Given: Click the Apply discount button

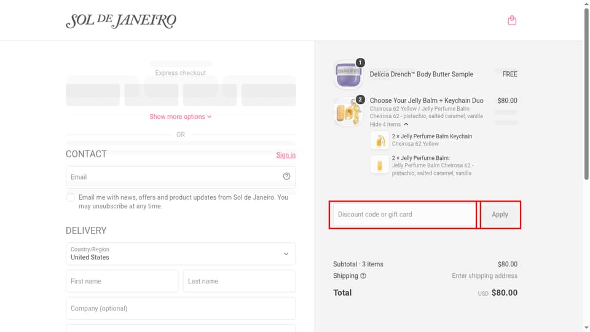Looking at the screenshot, I should coord(500,215).
